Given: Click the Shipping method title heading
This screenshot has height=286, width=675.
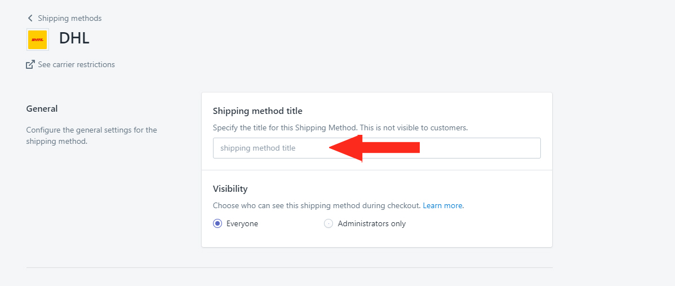Looking at the screenshot, I should [x=258, y=111].
